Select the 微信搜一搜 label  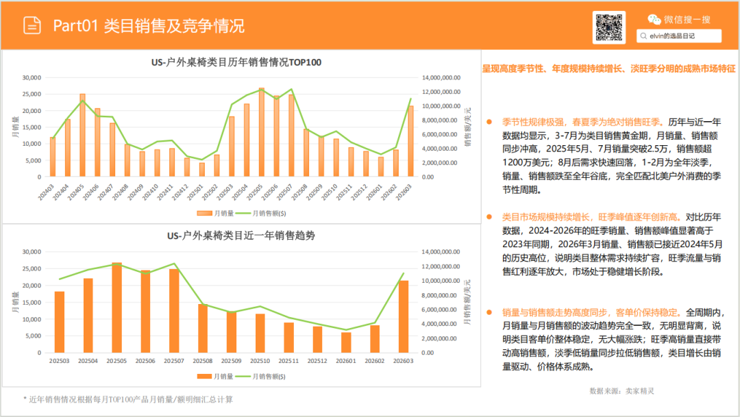point(687,19)
